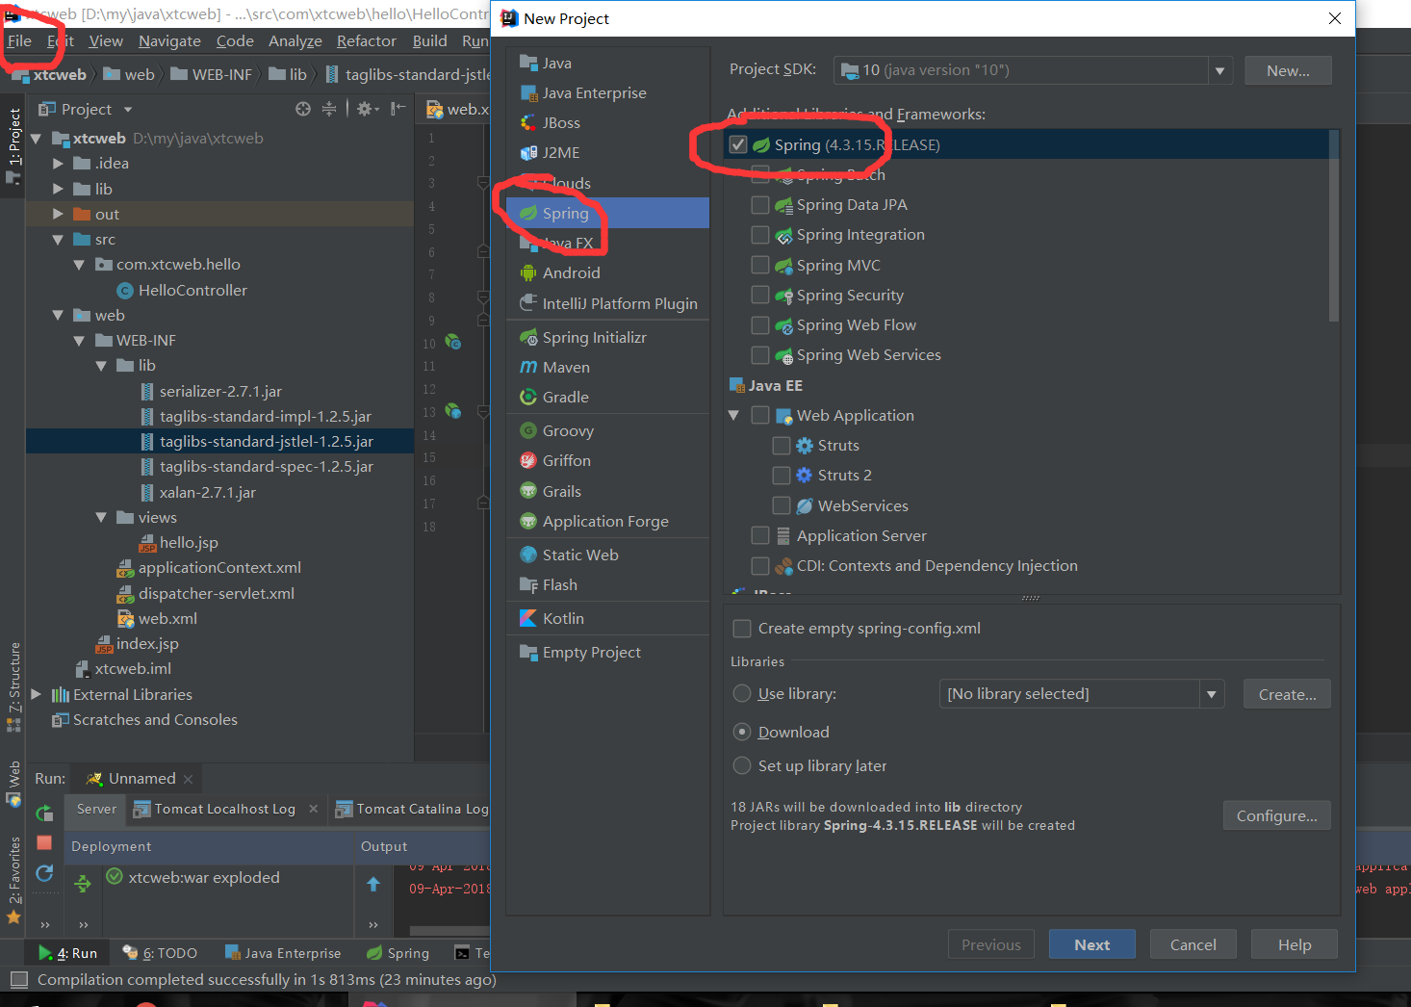1411x1007 pixels.
Task: Open Project panel settings gear icon
Action: (x=367, y=109)
